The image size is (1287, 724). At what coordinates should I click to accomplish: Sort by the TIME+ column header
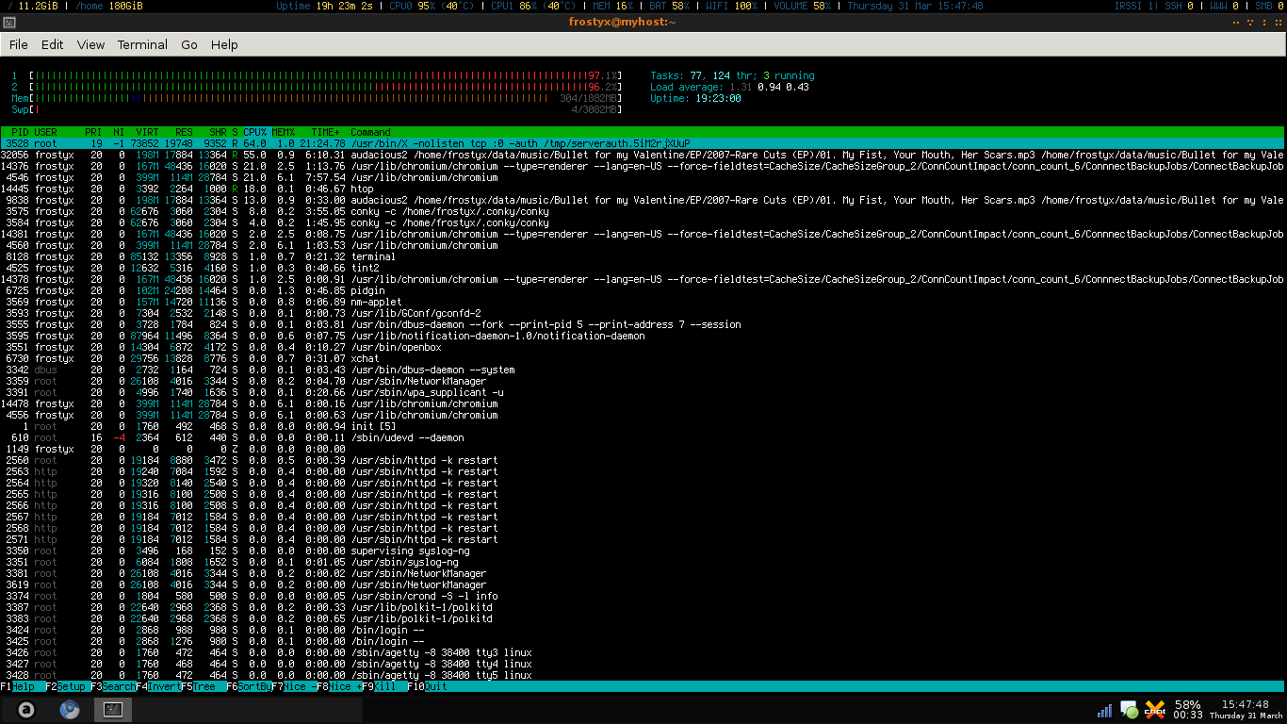coord(325,132)
